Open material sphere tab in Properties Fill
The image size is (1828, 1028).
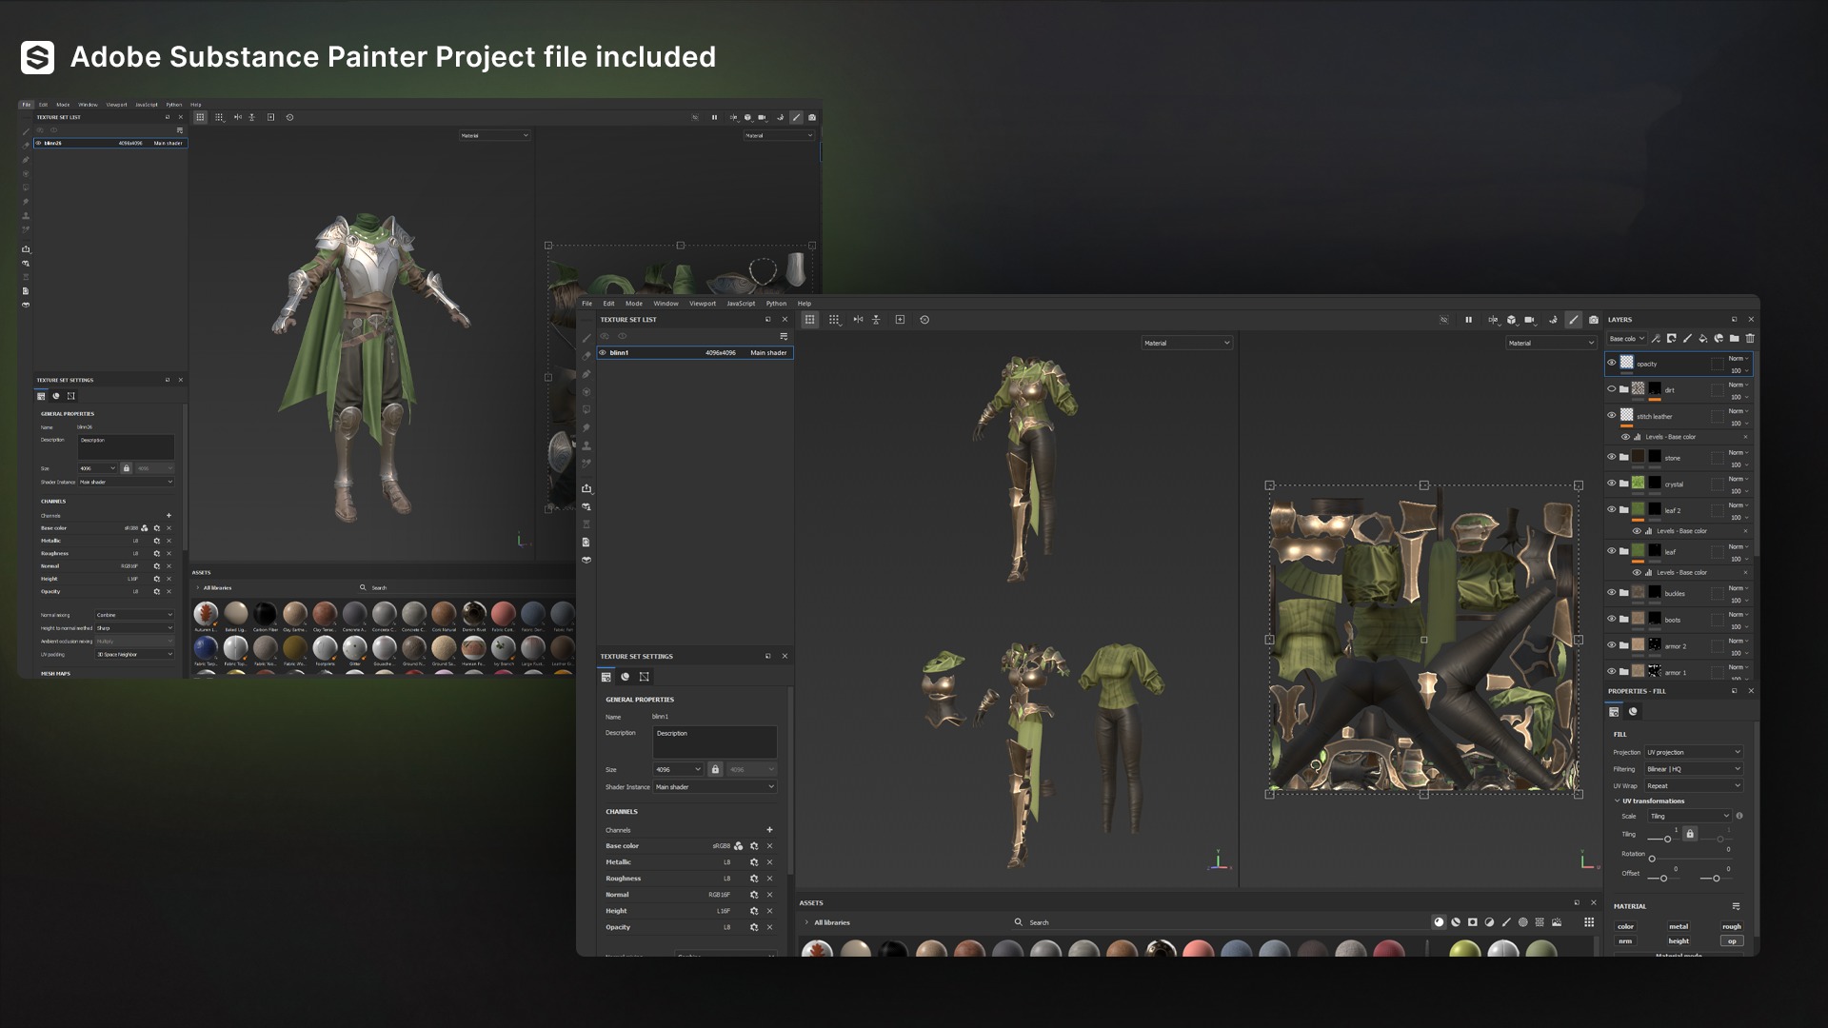(1633, 712)
